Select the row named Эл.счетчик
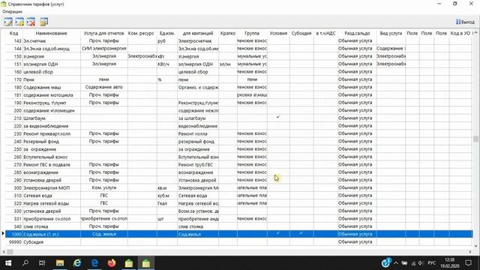Image resolution: width=480 pixels, height=270 pixels. (x=238, y=40)
